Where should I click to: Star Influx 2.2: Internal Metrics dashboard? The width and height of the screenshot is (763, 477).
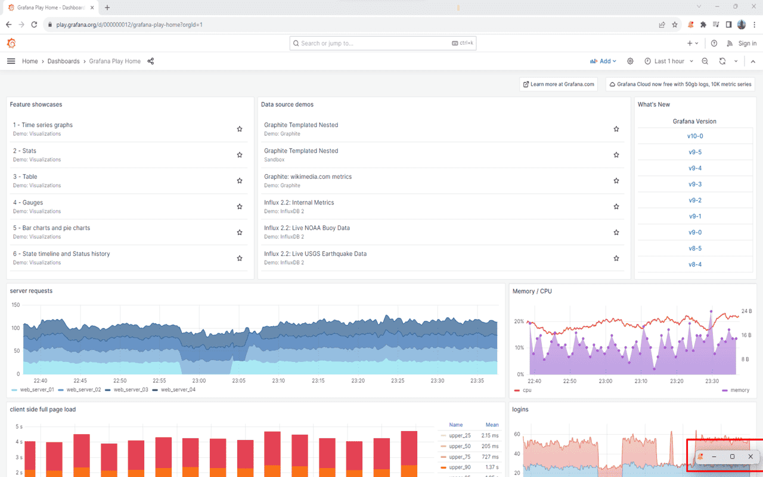pyautogui.click(x=616, y=206)
